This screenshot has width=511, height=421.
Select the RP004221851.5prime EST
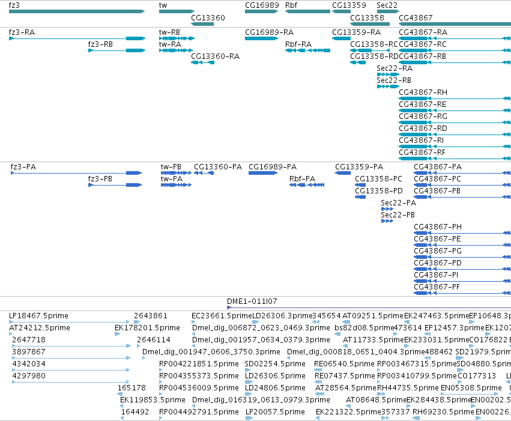click(x=161, y=370)
